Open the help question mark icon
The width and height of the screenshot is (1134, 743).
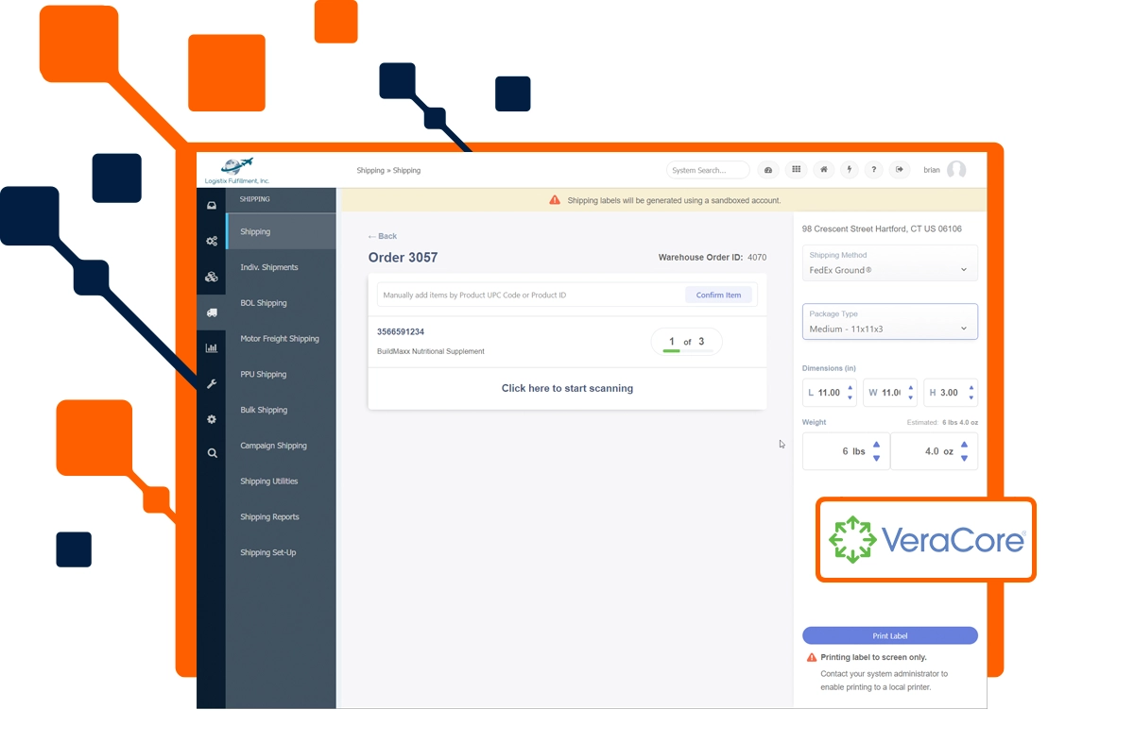874,170
